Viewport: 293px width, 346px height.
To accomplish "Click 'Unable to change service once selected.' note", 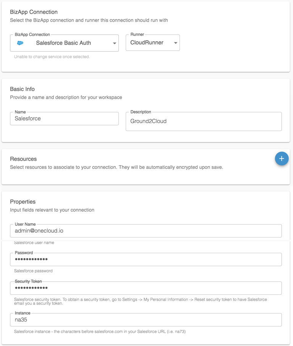I will click(x=52, y=57).
